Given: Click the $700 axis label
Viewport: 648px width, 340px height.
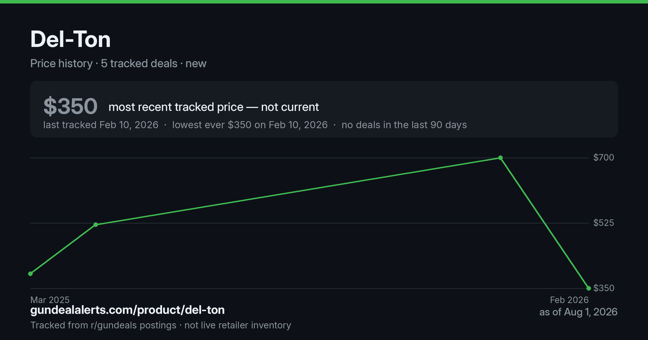Looking at the screenshot, I should (604, 158).
